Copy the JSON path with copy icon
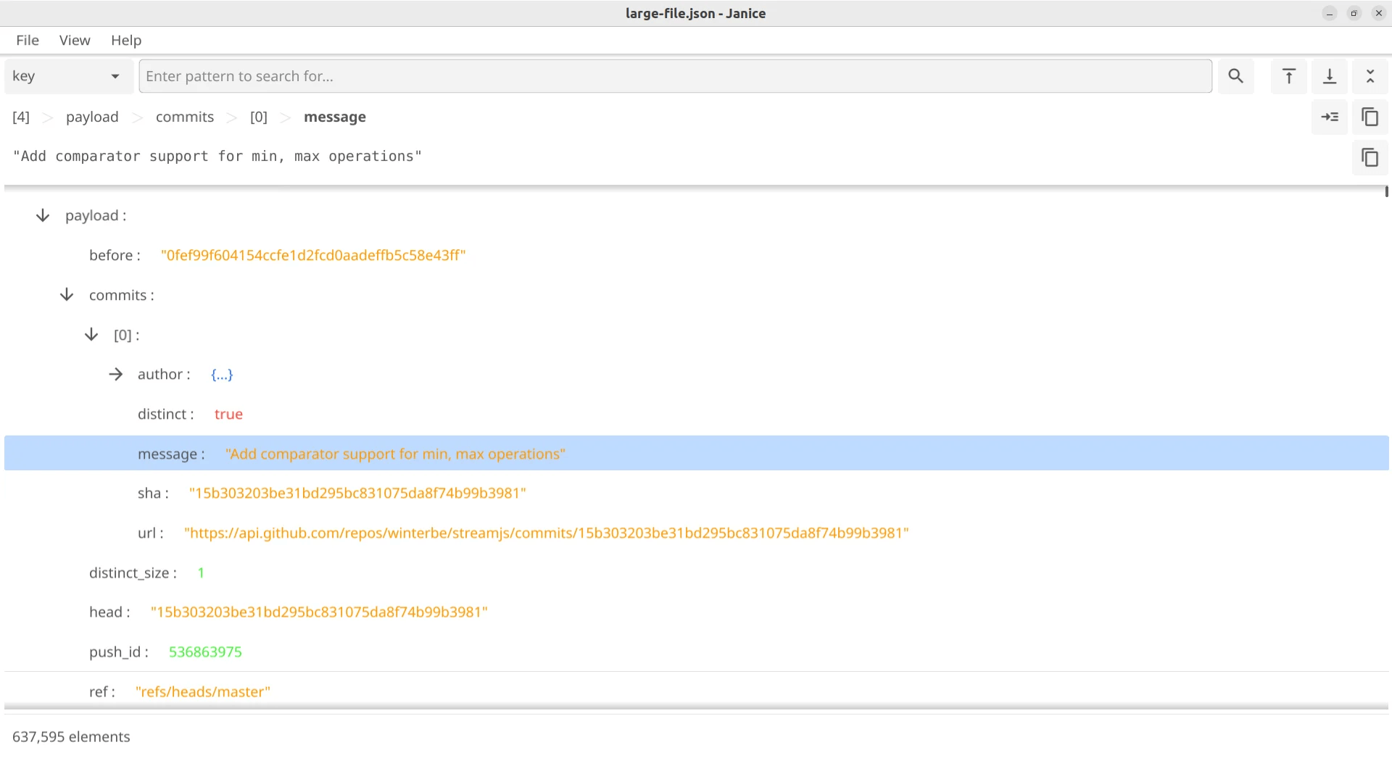 coord(1370,117)
